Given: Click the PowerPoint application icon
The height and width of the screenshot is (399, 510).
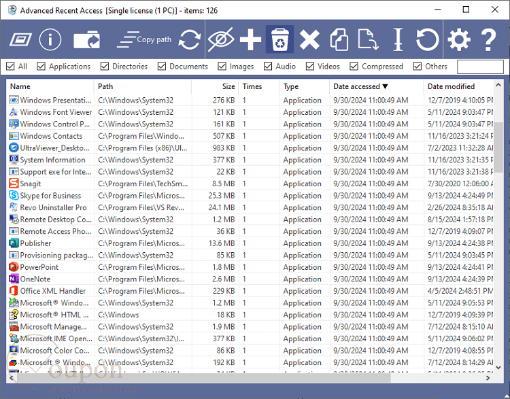Looking at the screenshot, I should click(14, 267).
